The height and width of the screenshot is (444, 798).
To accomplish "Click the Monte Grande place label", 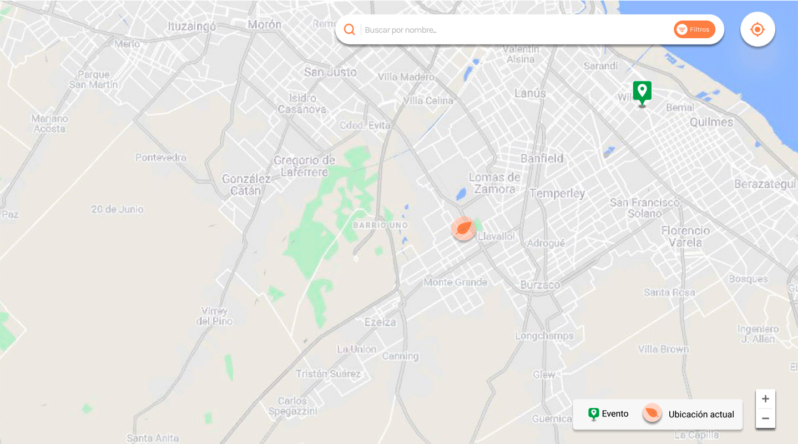I will coord(455,282).
